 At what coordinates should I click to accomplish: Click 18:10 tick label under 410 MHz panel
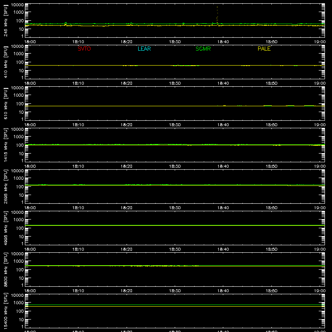(x=78, y=83)
